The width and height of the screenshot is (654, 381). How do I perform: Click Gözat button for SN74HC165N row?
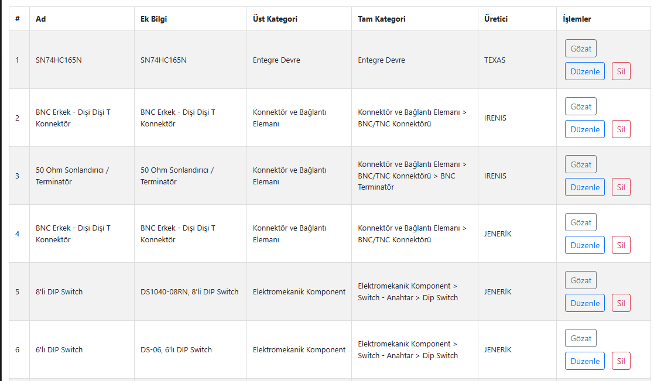click(x=580, y=49)
